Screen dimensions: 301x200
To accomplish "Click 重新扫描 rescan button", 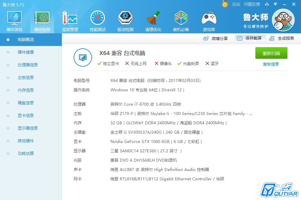I will pyautogui.click(x=271, y=53).
